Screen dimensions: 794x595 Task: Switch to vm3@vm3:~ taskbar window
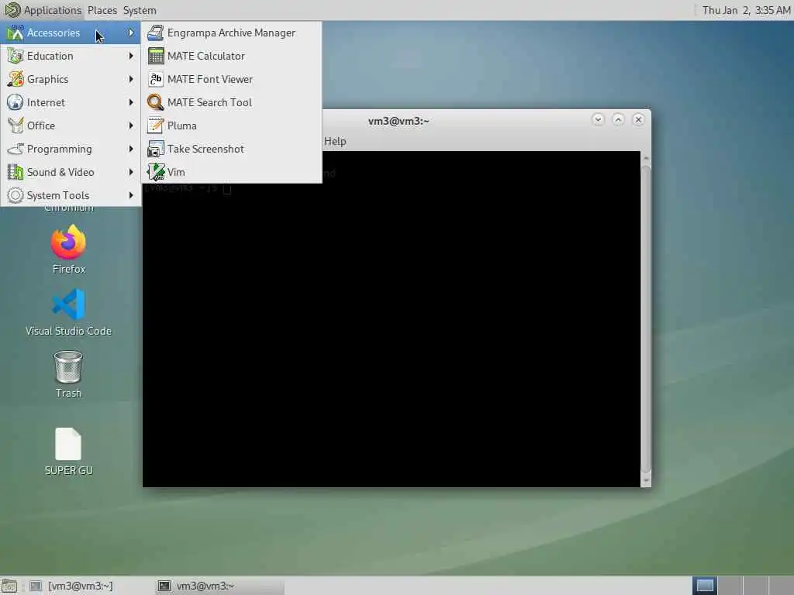(219, 586)
